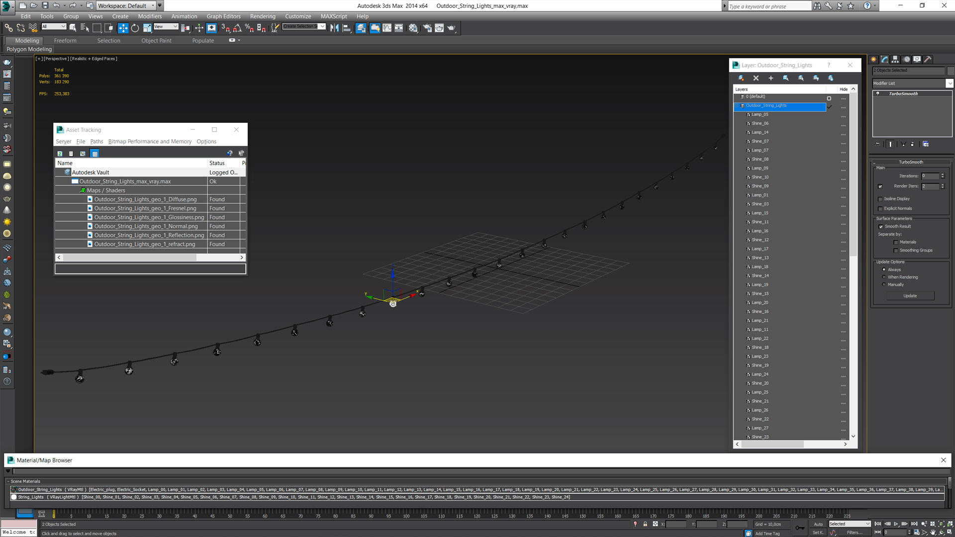Open the key filter Selected dropdown
The height and width of the screenshot is (537, 955).
[x=850, y=524]
